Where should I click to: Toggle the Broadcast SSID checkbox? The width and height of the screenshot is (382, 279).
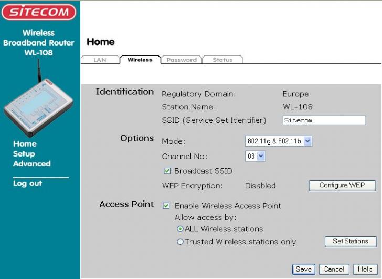click(x=167, y=171)
